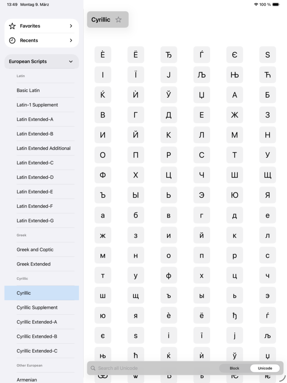Select the Щ character tile
Screen dimensions: 287x383
pyautogui.click(x=268, y=175)
